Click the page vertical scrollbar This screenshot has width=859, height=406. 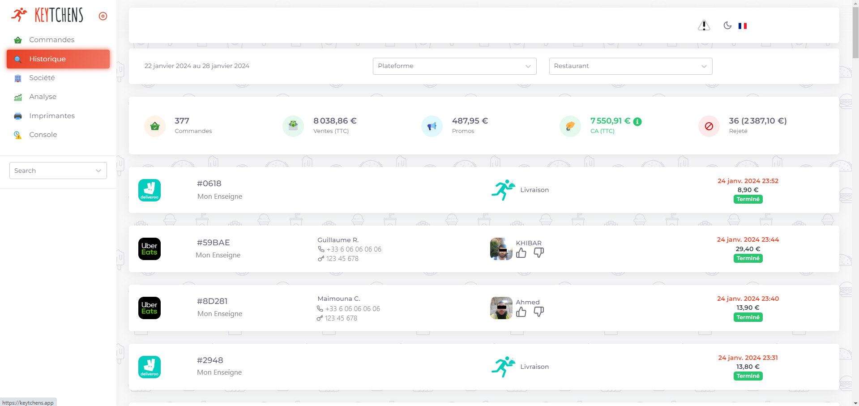point(855,201)
